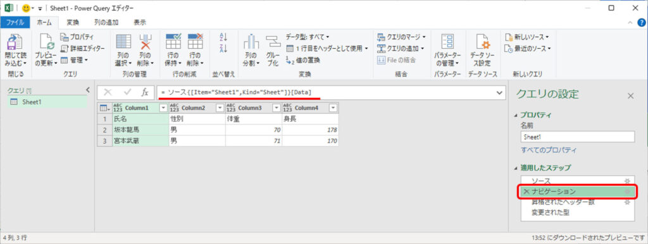Click the Column2 data type icon
The image size is (648, 244).
point(175,107)
